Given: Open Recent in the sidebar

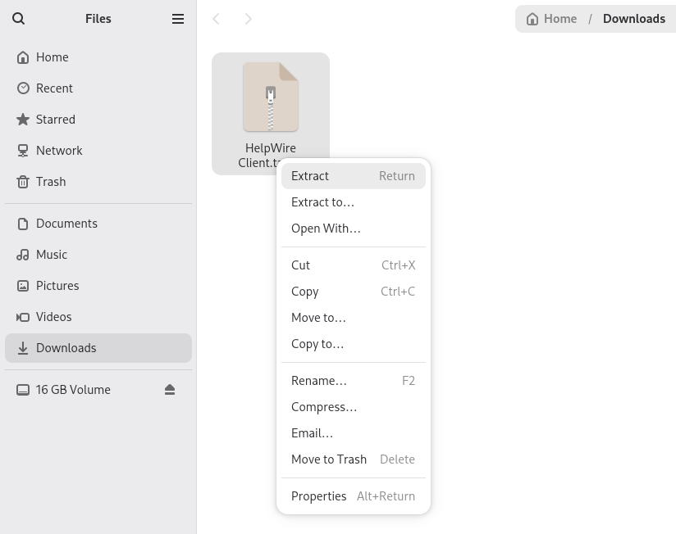Looking at the screenshot, I should (98, 88).
